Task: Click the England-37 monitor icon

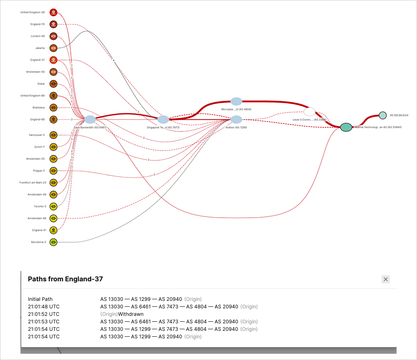Action: [x=53, y=60]
